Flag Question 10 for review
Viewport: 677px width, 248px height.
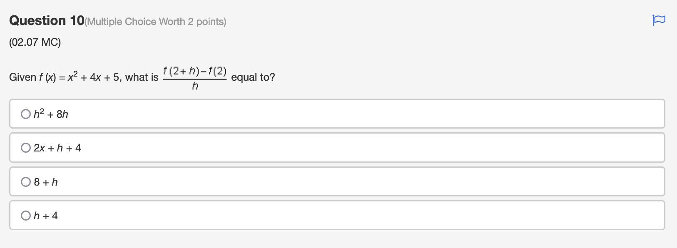(659, 20)
